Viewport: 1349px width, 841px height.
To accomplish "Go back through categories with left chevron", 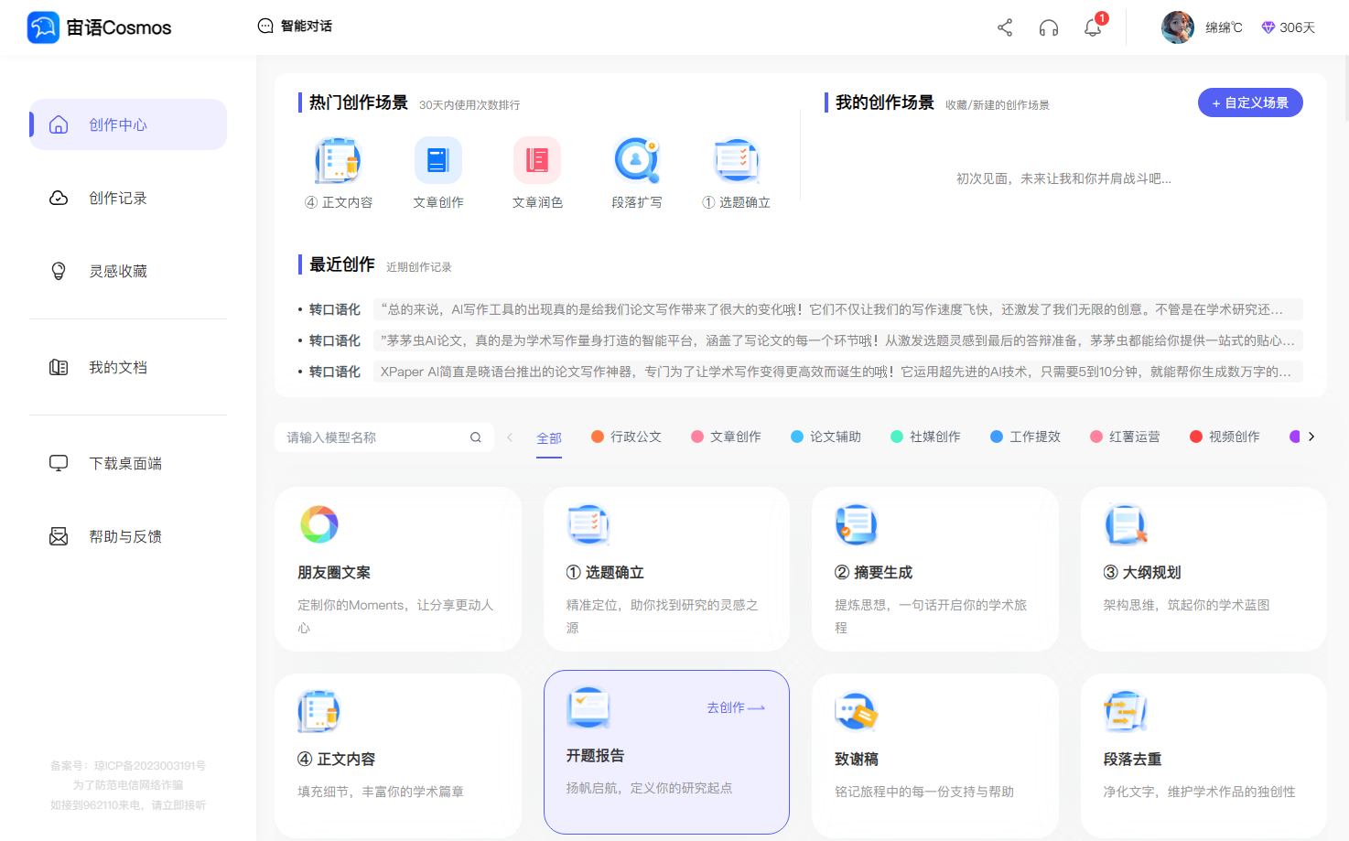I will click(510, 437).
